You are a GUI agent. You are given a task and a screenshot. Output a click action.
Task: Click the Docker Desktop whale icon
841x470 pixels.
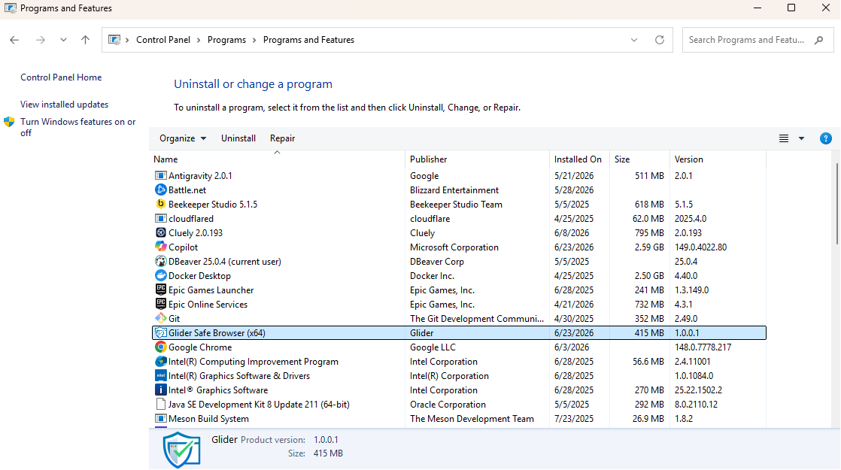(160, 275)
